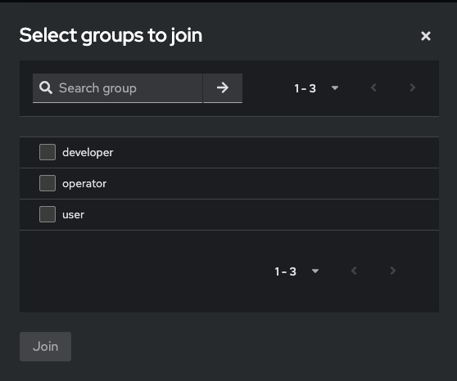
Task: Close the Select groups dialog
Action: click(426, 36)
